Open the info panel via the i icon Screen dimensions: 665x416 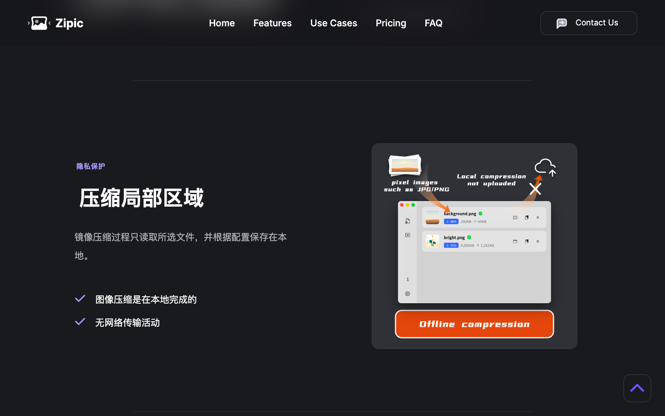pos(408,279)
